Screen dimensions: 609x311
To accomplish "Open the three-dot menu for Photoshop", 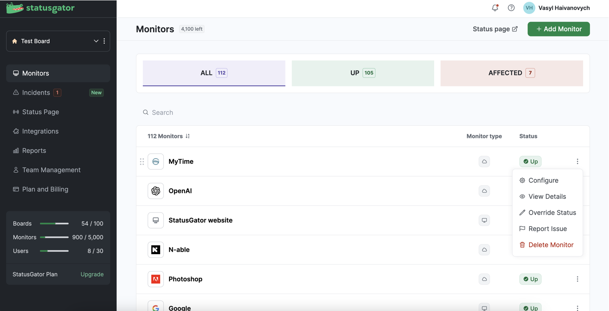I will (x=578, y=279).
